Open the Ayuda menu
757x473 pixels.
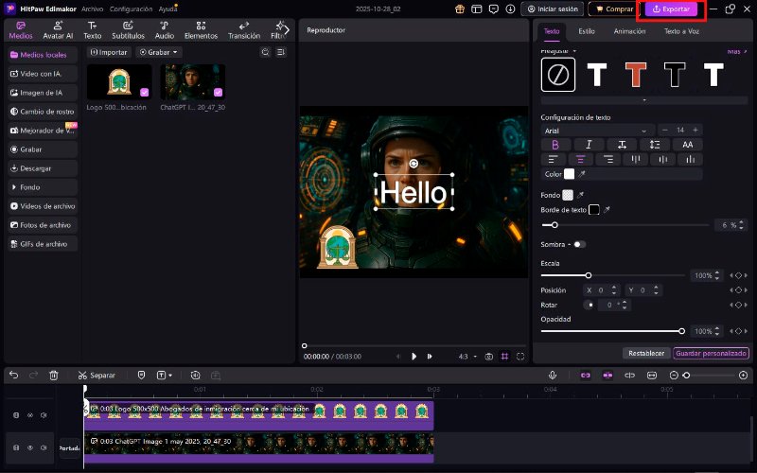[x=168, y=9]
